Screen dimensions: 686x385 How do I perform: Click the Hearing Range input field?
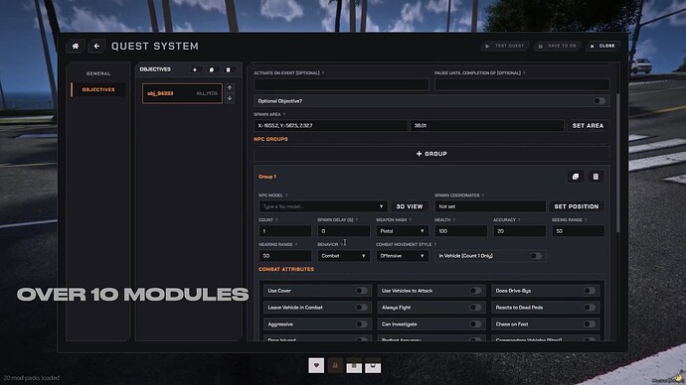pos(284,256)
